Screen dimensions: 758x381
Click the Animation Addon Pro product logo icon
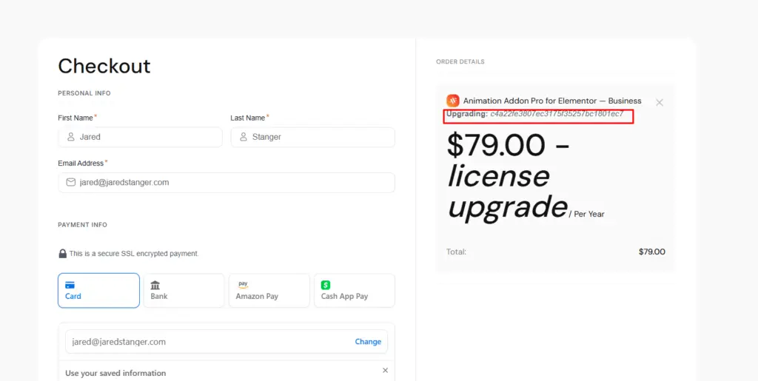coord(452,101)
